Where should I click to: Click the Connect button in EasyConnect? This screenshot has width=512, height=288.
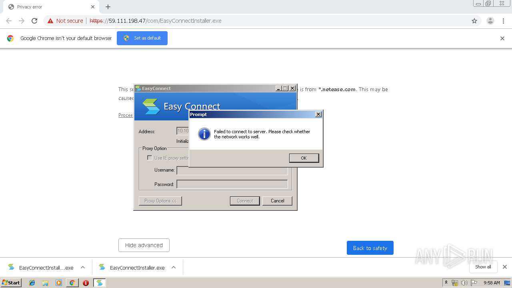click(245, 201)
